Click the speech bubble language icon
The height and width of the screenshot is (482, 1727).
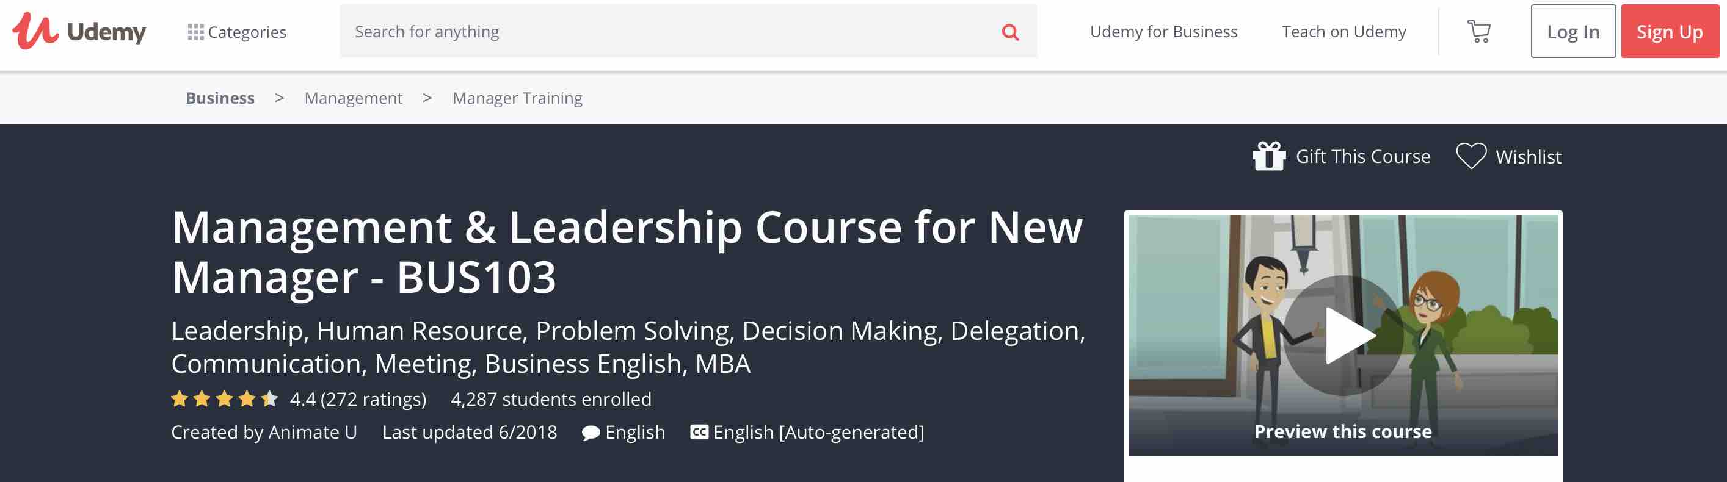pyautogui.click(x=591, y=433)
